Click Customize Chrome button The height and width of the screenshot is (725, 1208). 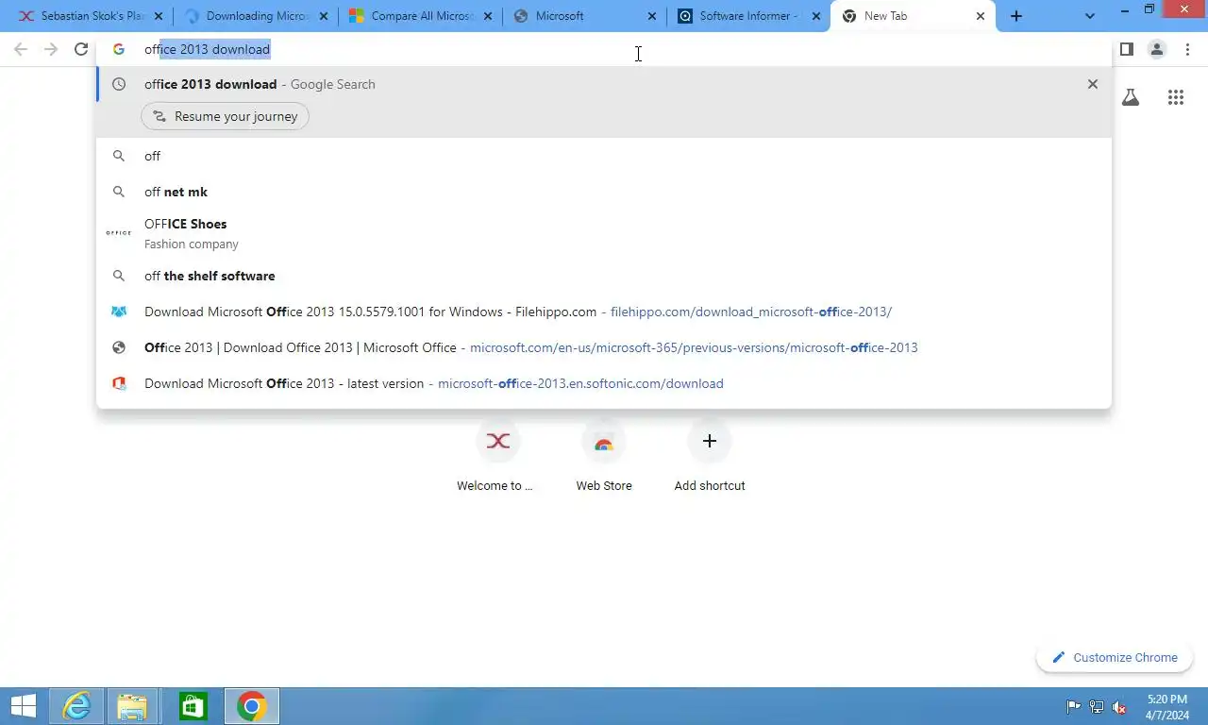click(1115, 657)
